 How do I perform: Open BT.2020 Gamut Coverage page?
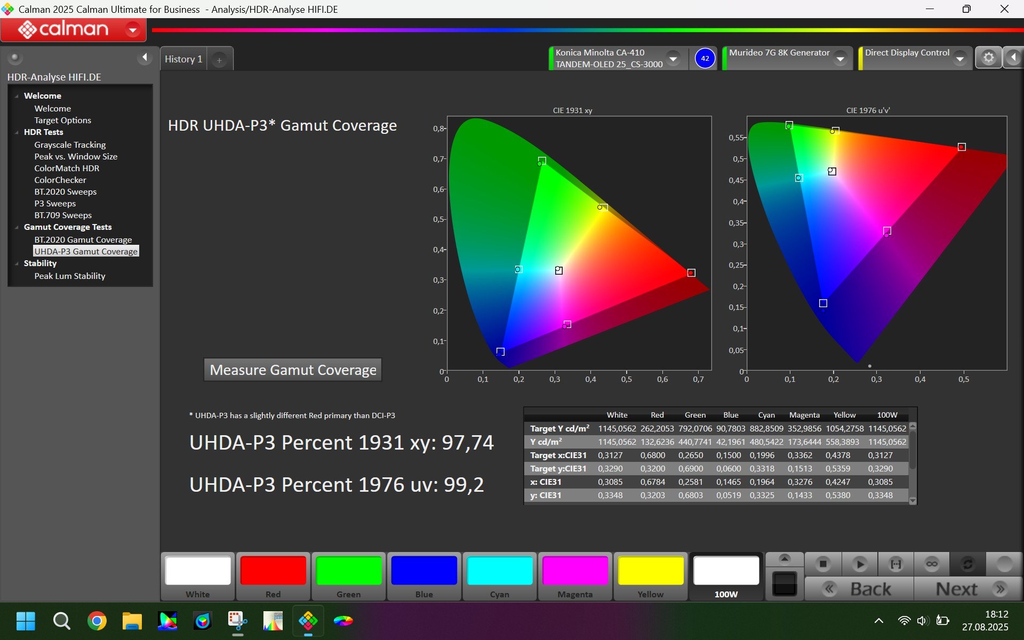(x=83, y=239)
